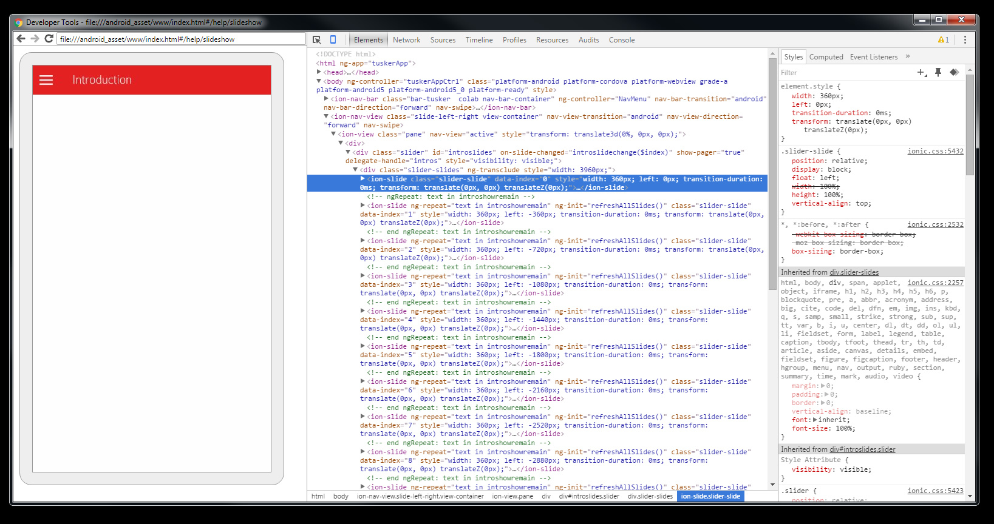Open the Profiles tab

click(514, 40)
